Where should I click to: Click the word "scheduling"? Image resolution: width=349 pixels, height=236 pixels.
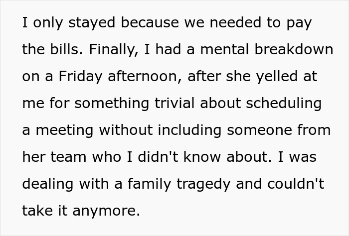284,104
